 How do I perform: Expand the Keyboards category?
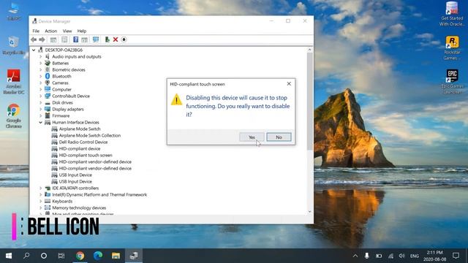pos(41,202)
